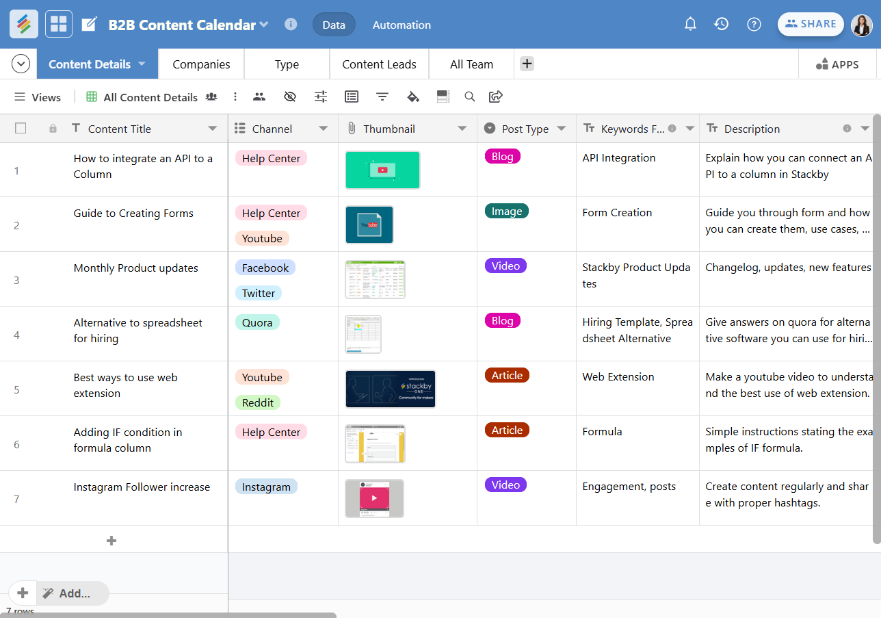Click bottom-left plus add button

pyautogui.click(x=23, y=593)
